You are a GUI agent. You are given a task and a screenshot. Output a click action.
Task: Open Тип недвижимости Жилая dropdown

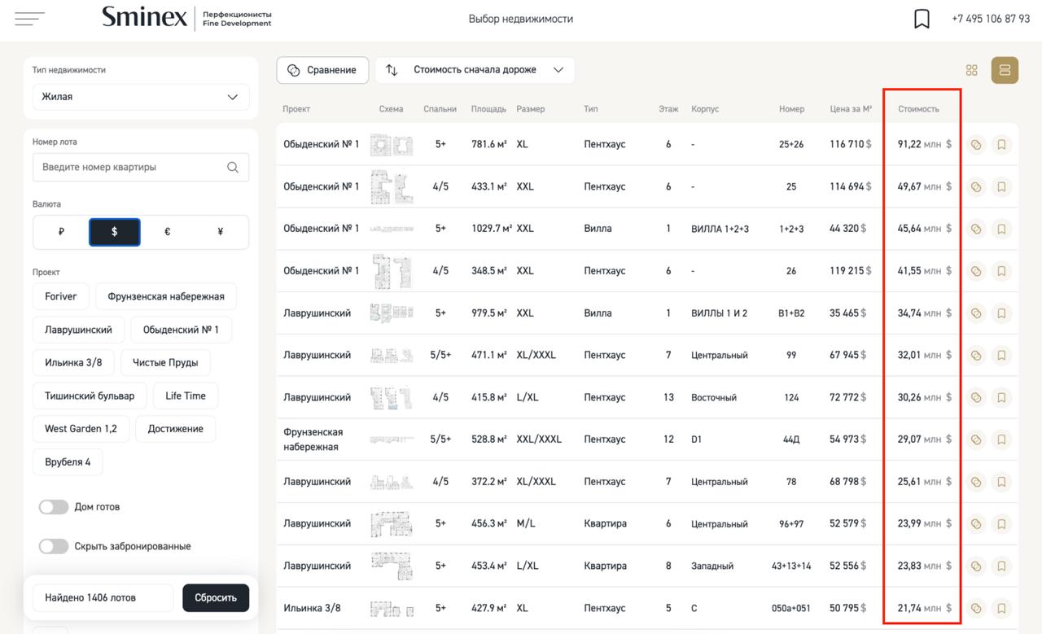point(141,97)
